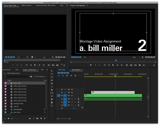
Task: Select MontageSlate sequence in Project list
Action: 25,109
